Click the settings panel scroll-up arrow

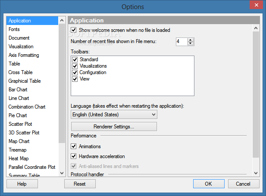coord(256,28)
